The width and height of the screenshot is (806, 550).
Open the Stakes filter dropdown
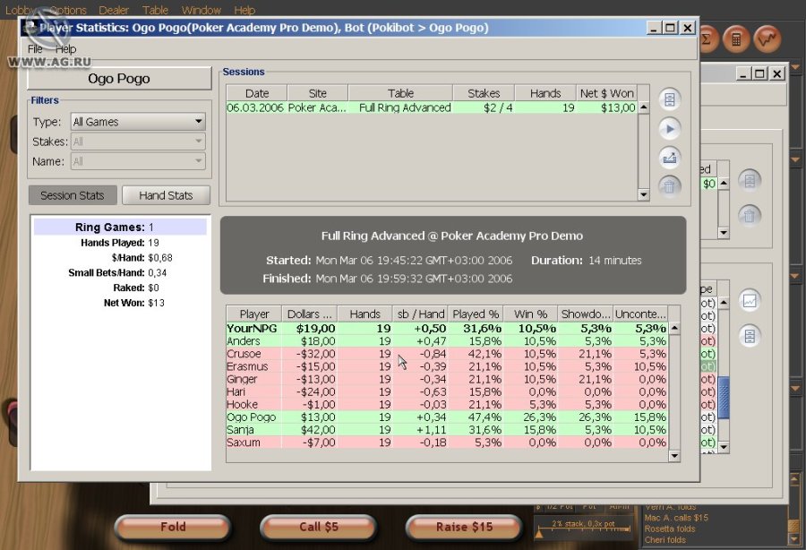[x=138, y=142]
